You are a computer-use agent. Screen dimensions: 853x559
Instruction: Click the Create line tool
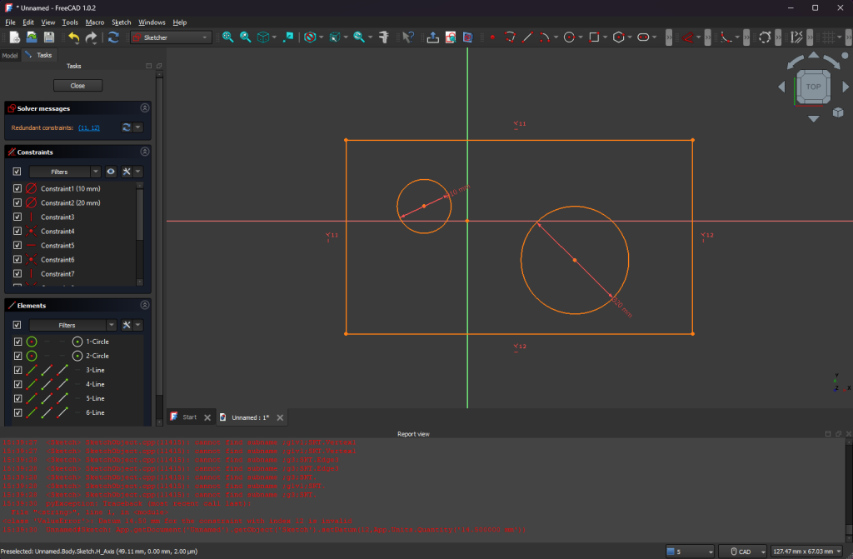point(527,37)
